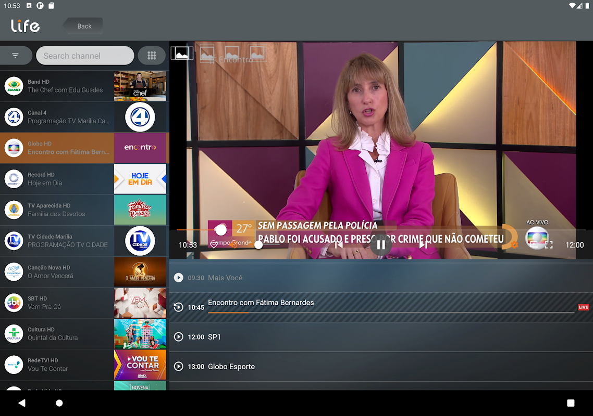
Task: Click the Life app logo
Action: [26, 25]
